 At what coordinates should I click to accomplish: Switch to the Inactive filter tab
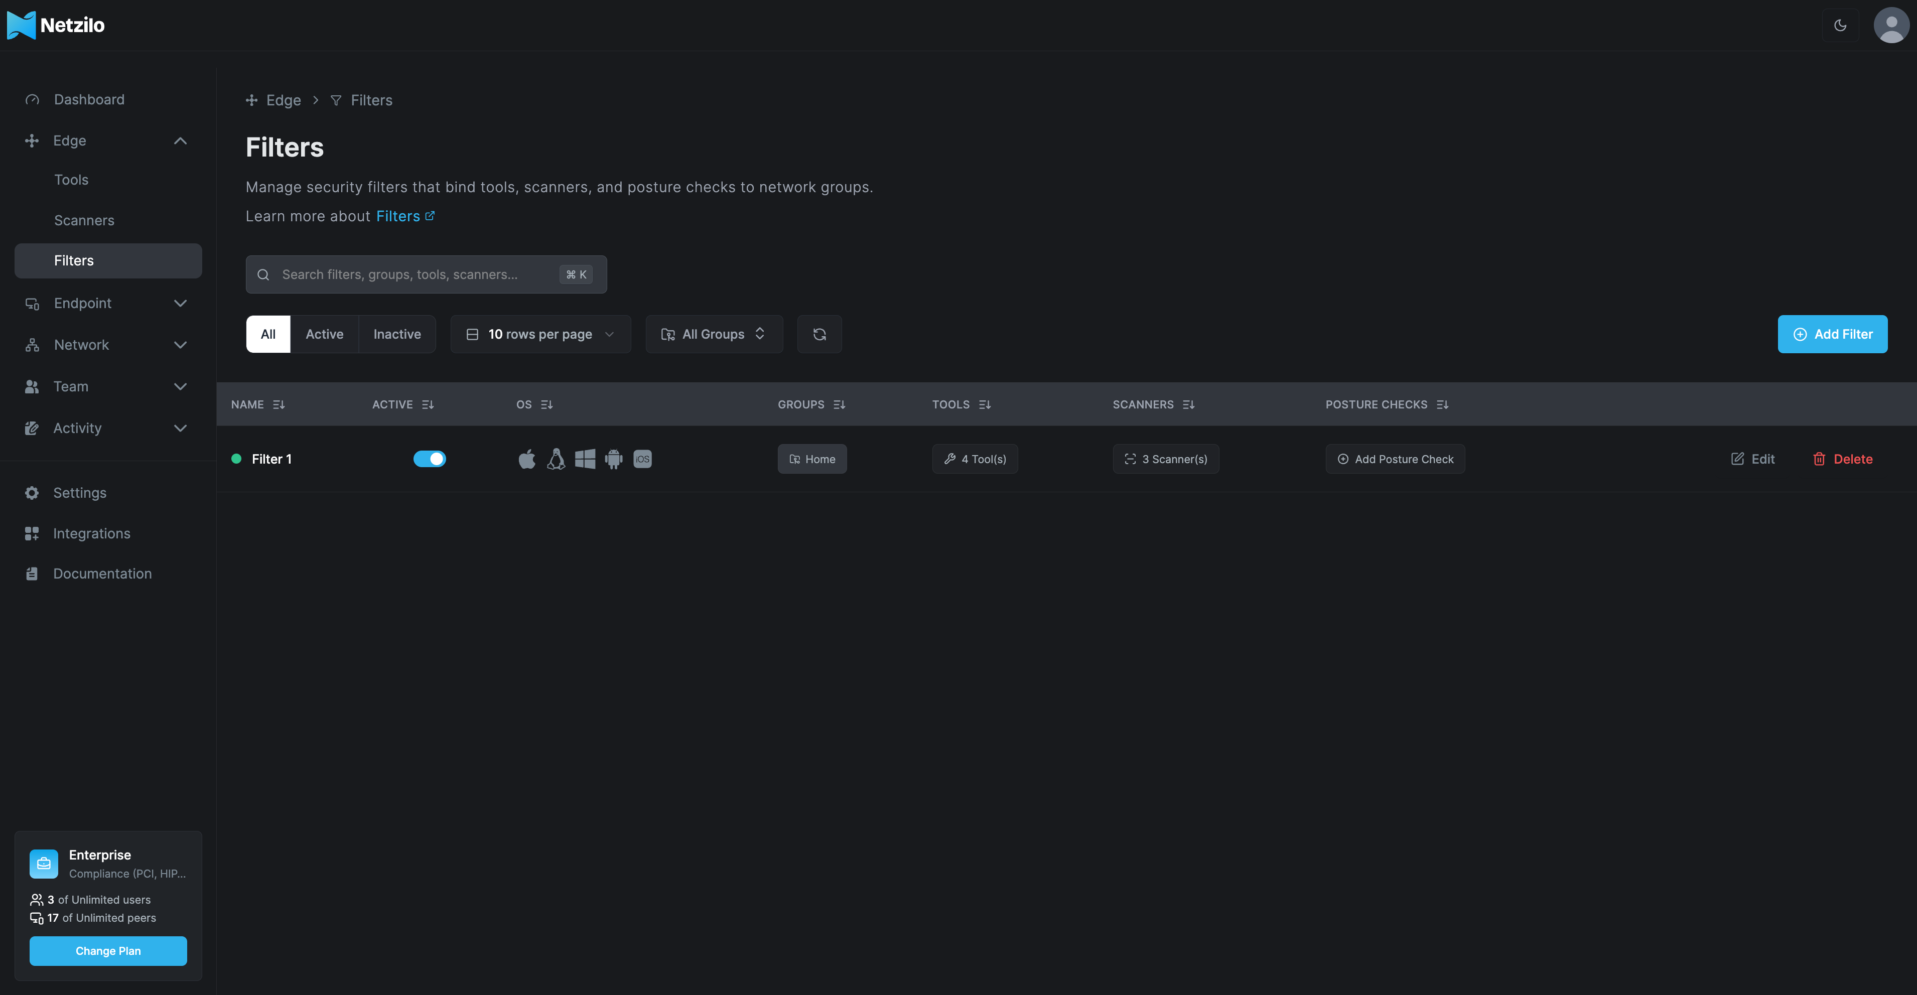tap(396, 334)
